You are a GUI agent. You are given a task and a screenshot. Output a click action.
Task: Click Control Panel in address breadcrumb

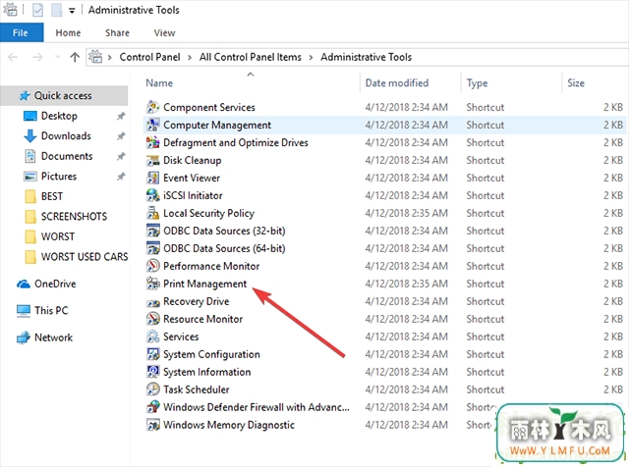(x=149, y=57)
